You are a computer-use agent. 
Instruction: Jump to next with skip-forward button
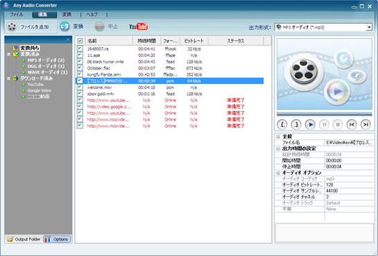pos(366,124)
